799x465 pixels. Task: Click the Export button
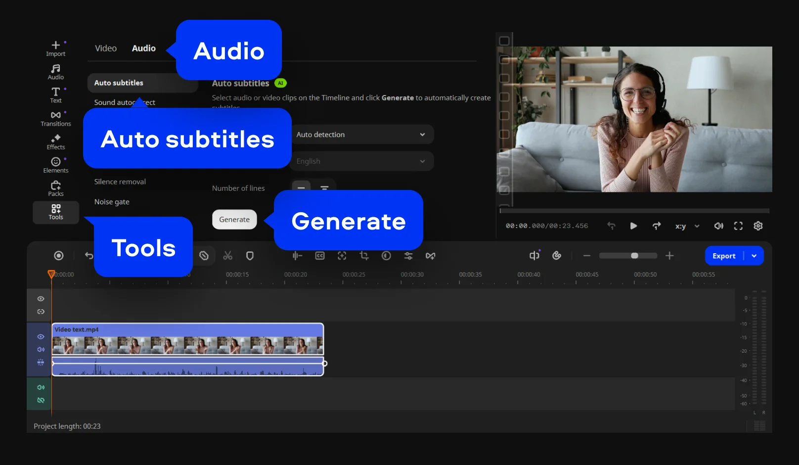point(724,256)
